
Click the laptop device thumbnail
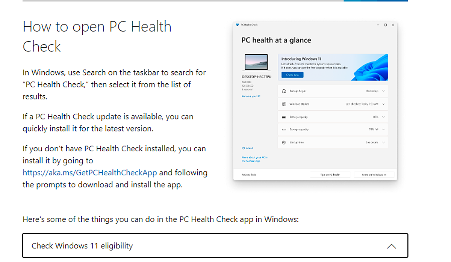[x=256, y=62]
